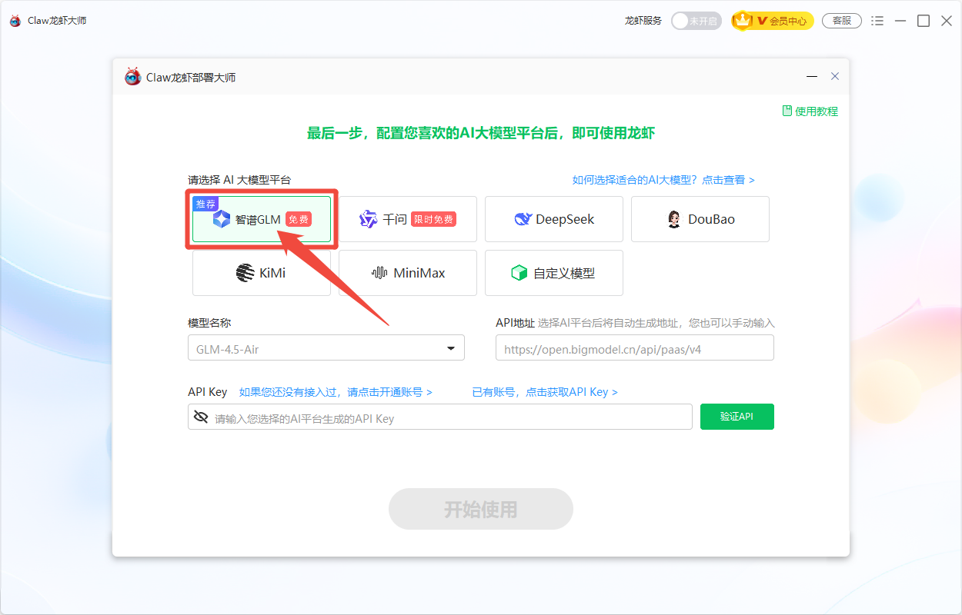Image resolution: width=962 pixels, height=615 pixels.
Task: Open the 点击开通账号 link
Action: pos(336,392)
